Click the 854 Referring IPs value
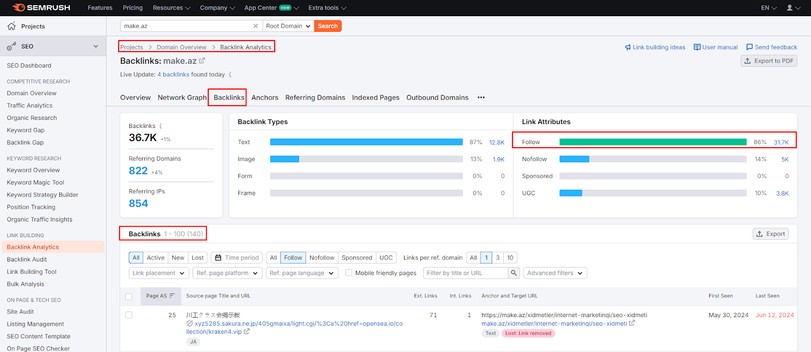Viewport: 811px width, 352px height. coord(138,203)
